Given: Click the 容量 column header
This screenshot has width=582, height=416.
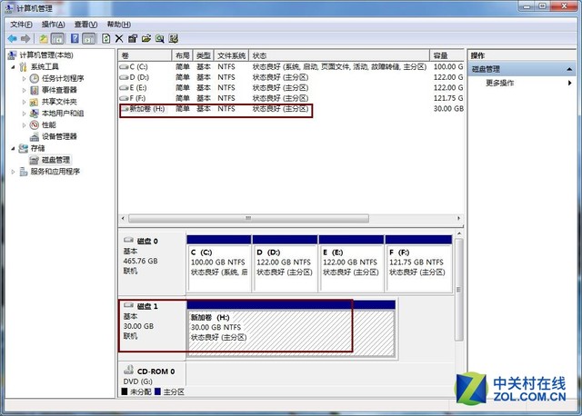Looking at the screenshot, I should point(441,55).
